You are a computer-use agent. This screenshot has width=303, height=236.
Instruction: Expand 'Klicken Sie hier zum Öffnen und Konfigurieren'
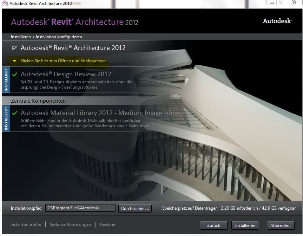63,61
